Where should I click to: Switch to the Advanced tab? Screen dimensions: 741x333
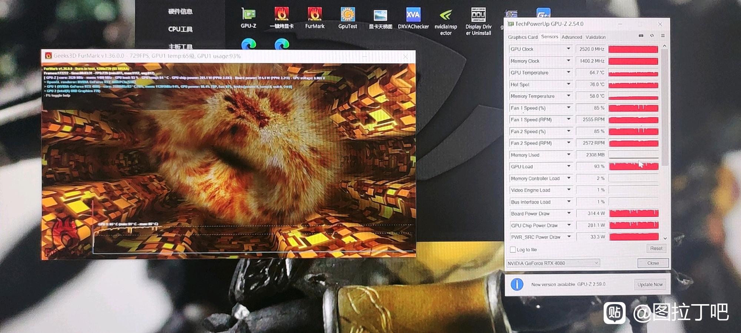tap(572, 37)
